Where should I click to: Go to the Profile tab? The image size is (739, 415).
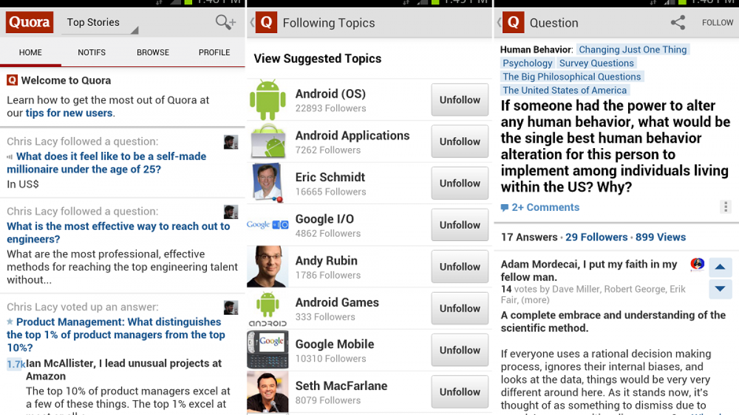214,52
